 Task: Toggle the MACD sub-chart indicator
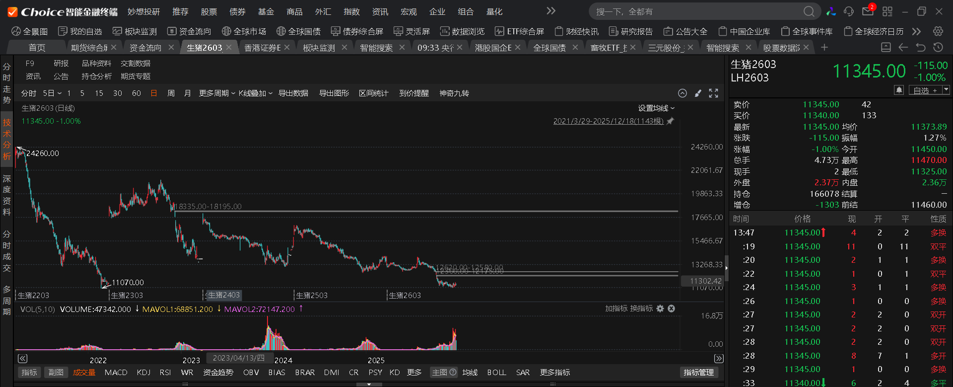pyautogui.click(x=116, y=372)
